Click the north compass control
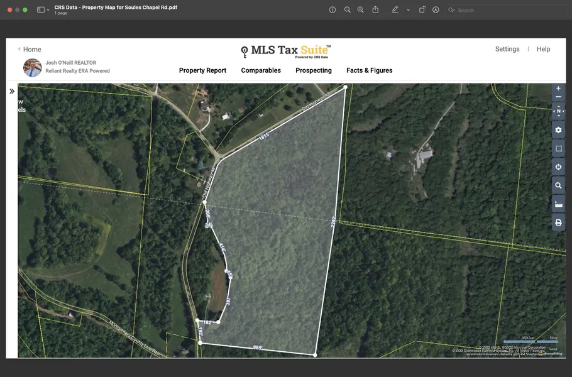Image resolution: width=572 pixels, height=377 pixels. (x=558, y=112)
